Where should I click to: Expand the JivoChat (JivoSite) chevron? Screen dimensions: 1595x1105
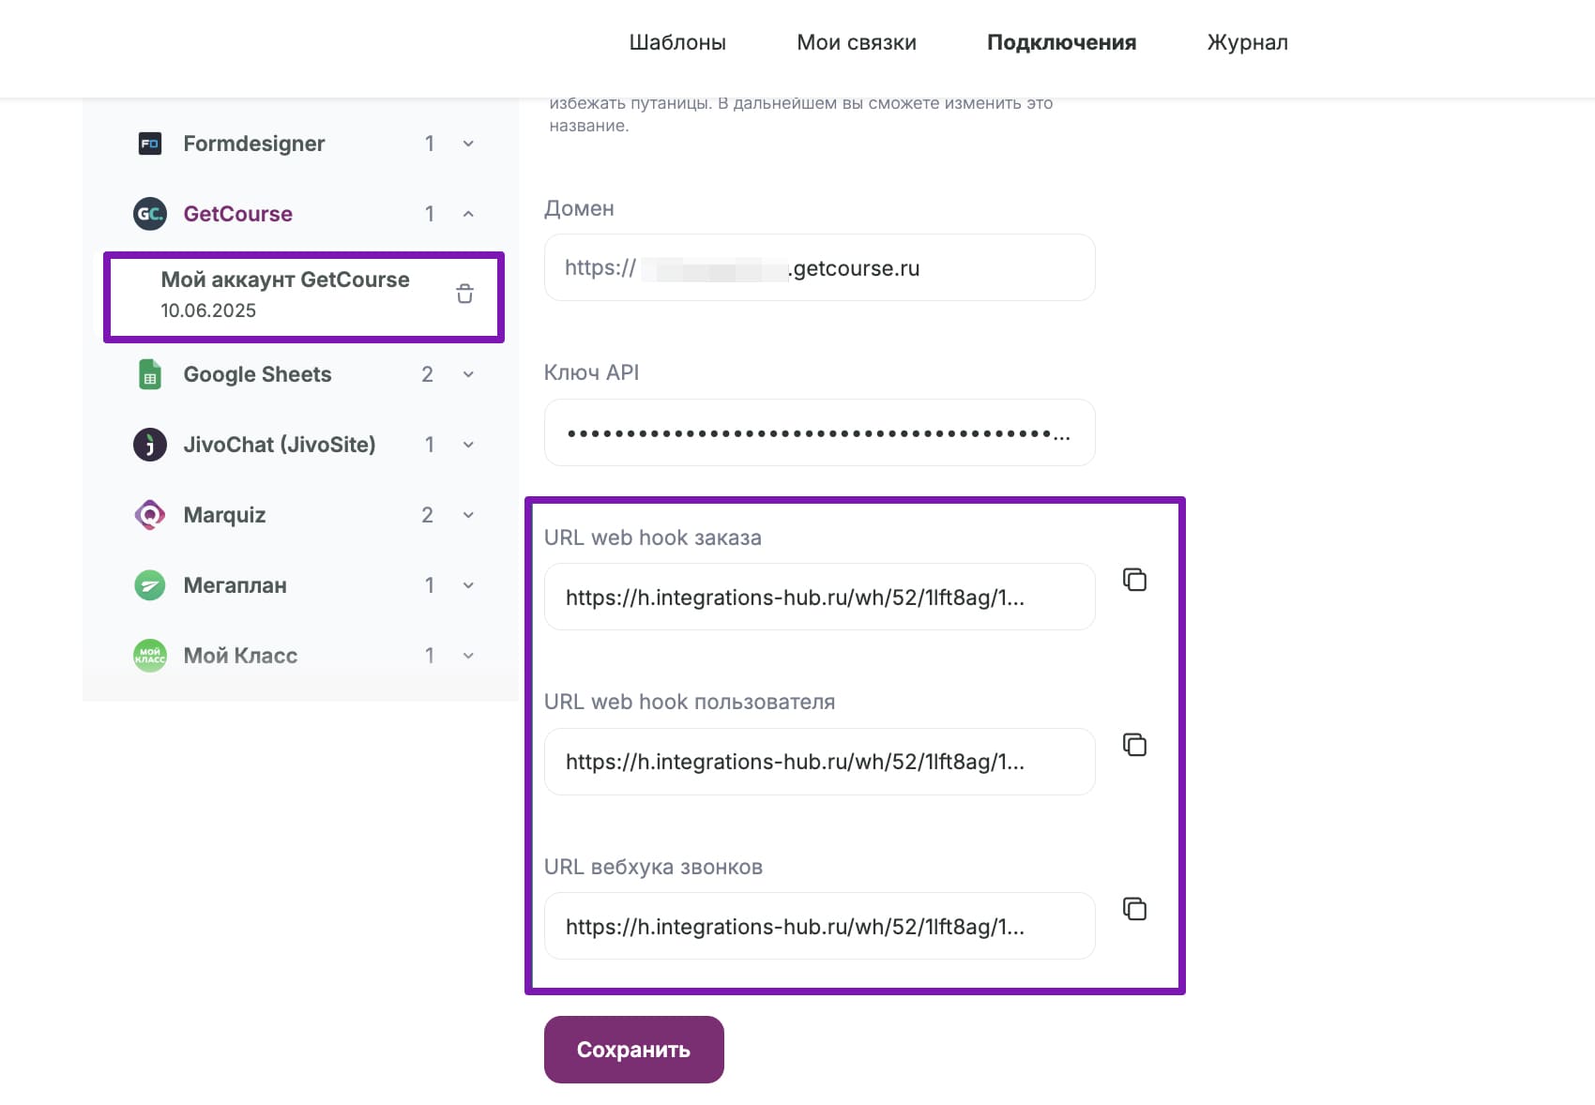[468, 445]
